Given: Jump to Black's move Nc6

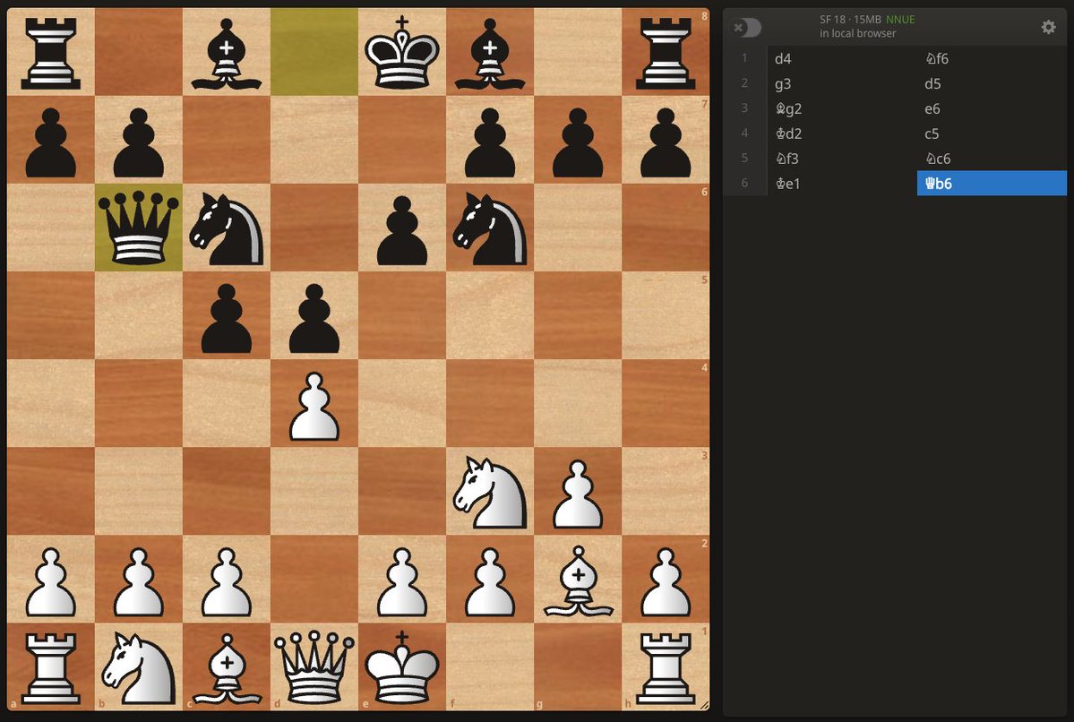Looking at the screenshot, I should [992, 159].
